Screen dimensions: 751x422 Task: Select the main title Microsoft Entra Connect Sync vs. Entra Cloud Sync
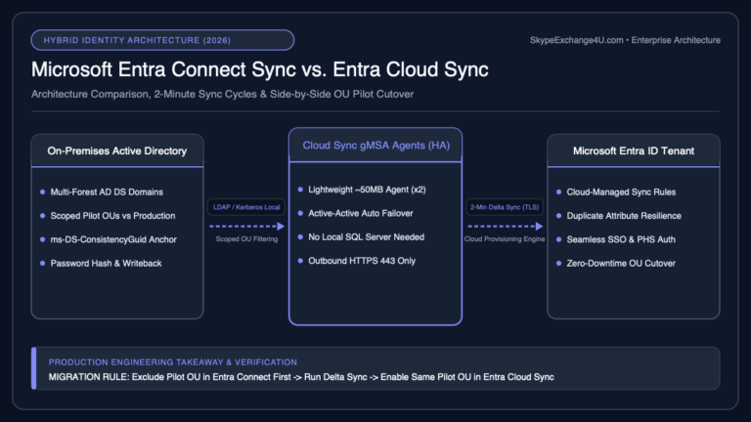tap(259, 69)
